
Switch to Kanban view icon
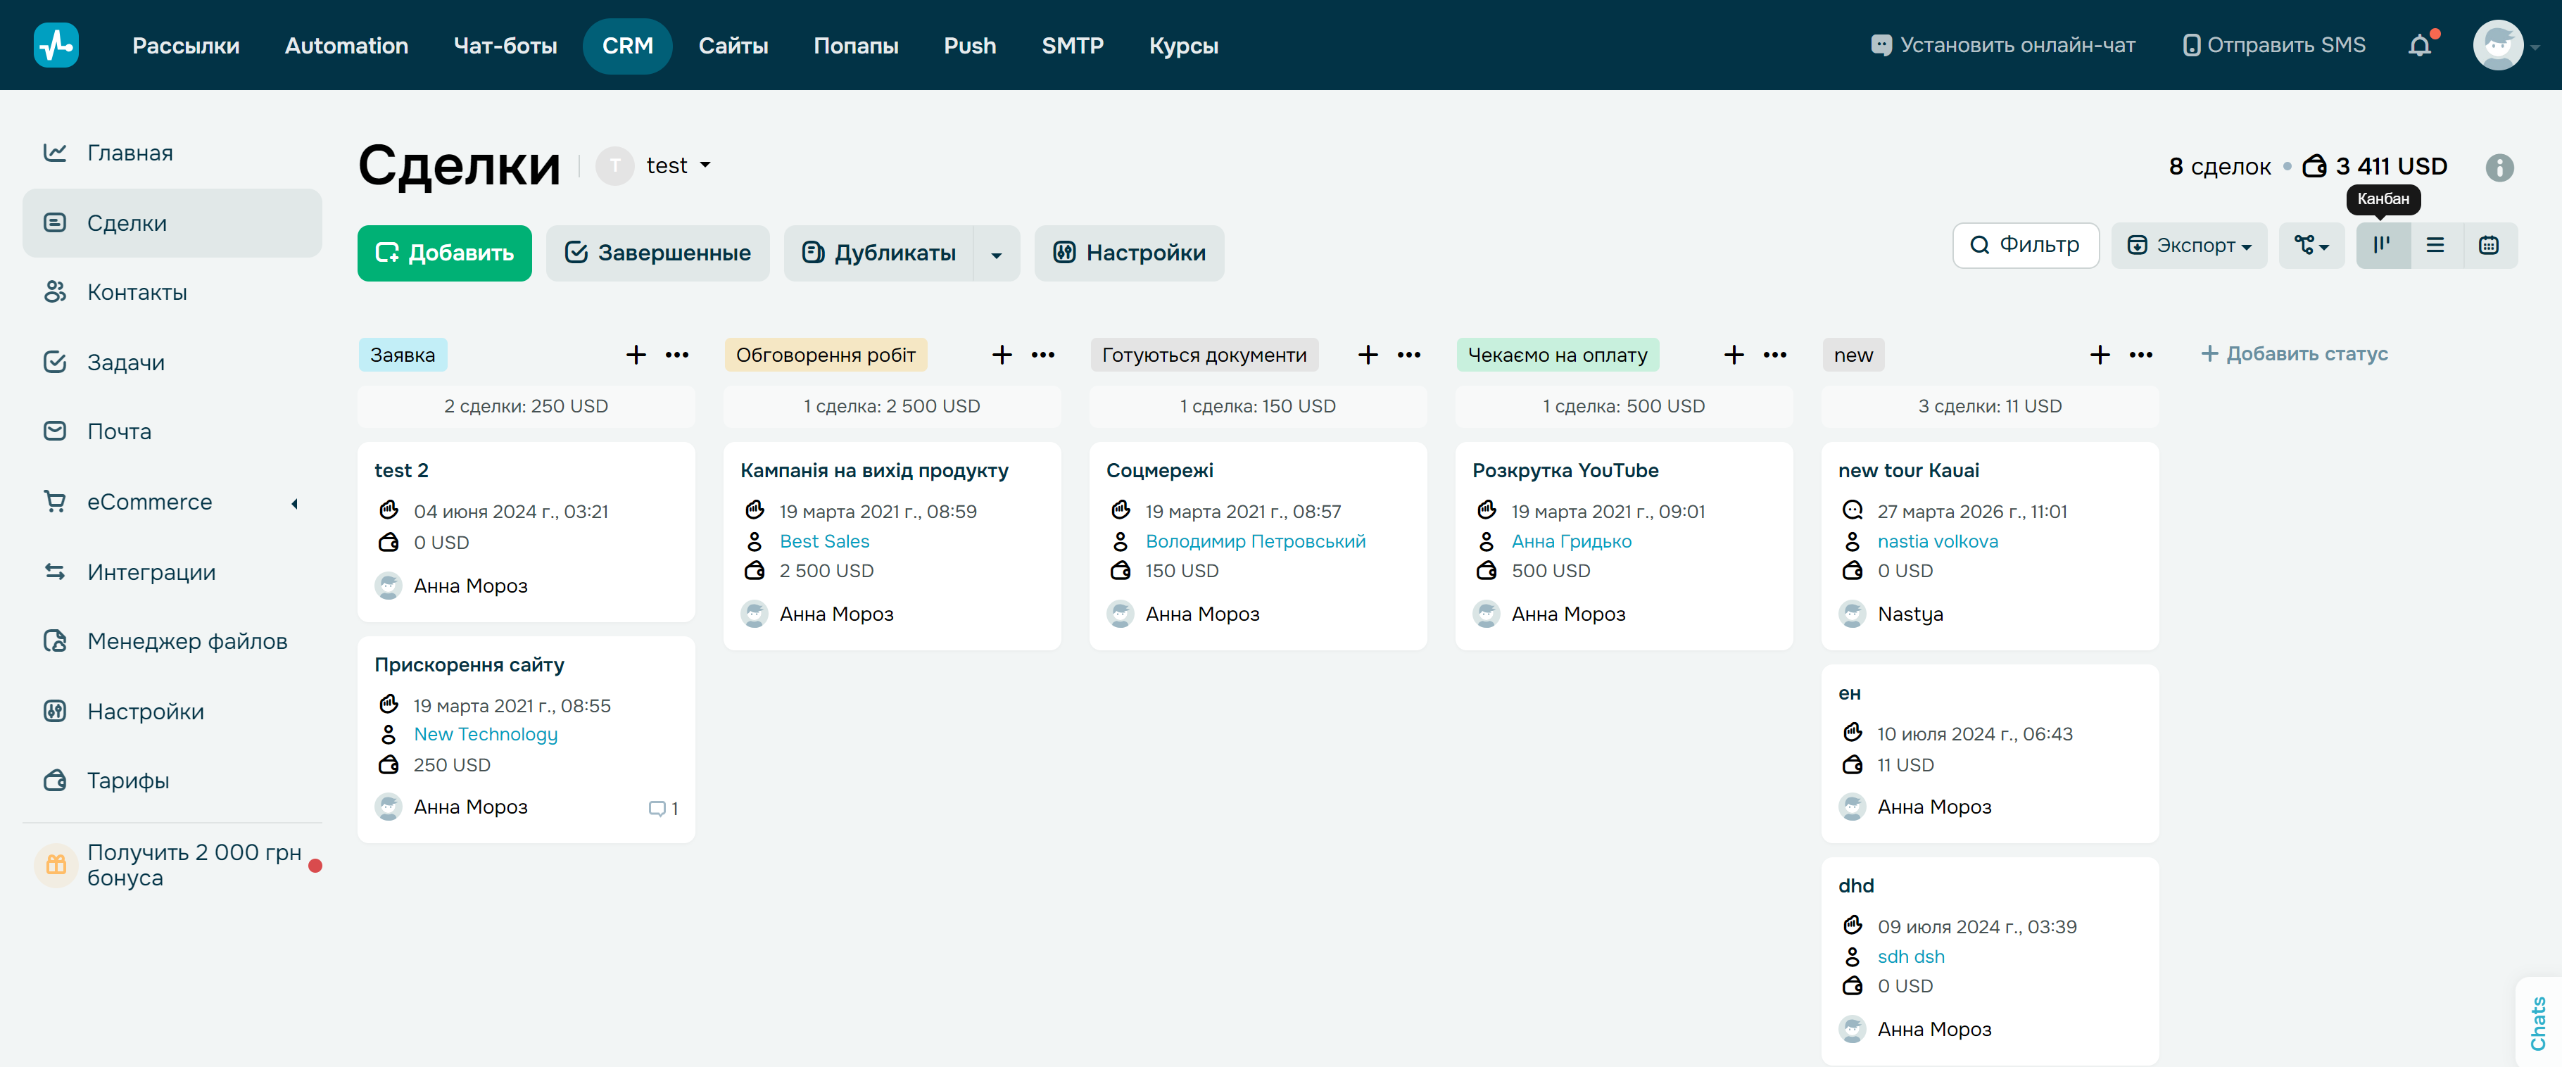pos(2383,245)
